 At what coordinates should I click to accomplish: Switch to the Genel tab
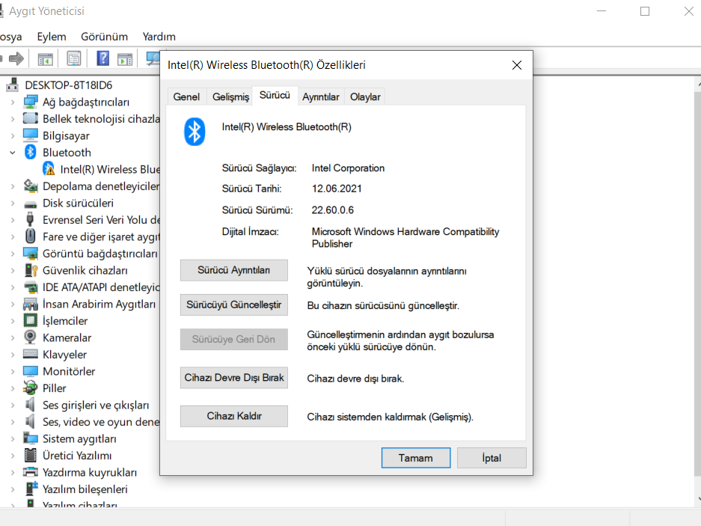[x=186, y=97]
